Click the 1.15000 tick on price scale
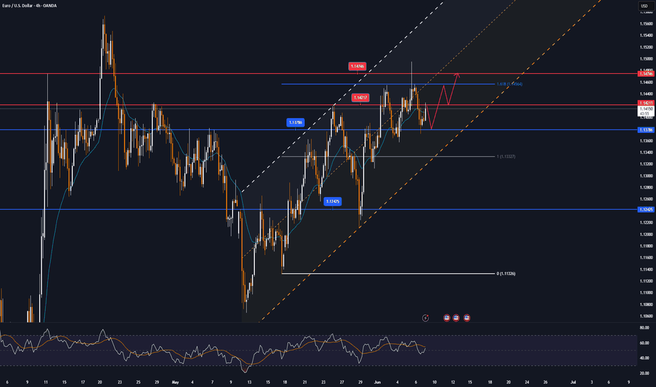 646,59
